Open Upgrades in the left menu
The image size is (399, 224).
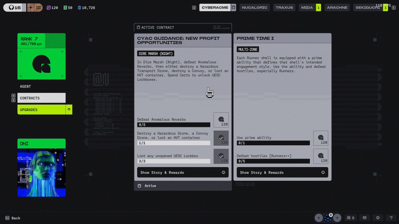(x=42, y=110)
